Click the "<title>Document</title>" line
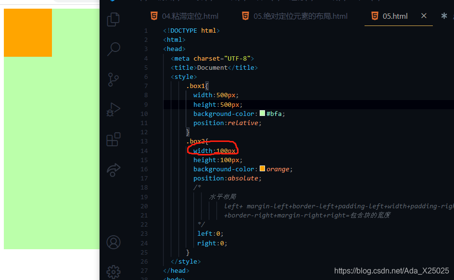 click(214, 67)
